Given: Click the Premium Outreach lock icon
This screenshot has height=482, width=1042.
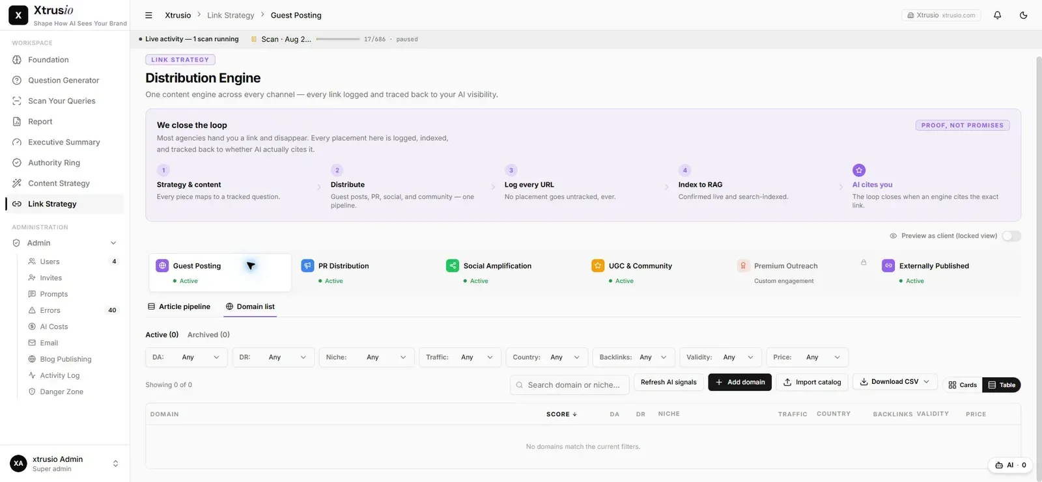Looking at the screenshot, I should [x=864, y=262].
